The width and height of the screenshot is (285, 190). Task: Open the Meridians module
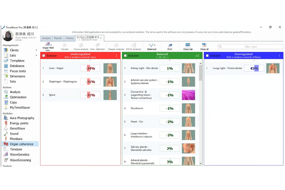click(x=16, y=139)
